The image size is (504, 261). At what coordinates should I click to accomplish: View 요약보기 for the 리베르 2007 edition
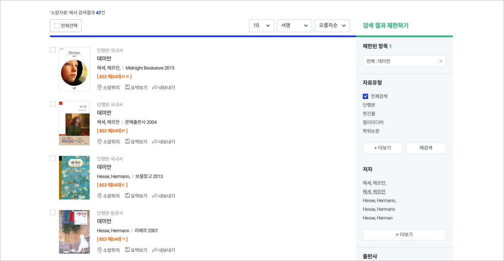136,250
